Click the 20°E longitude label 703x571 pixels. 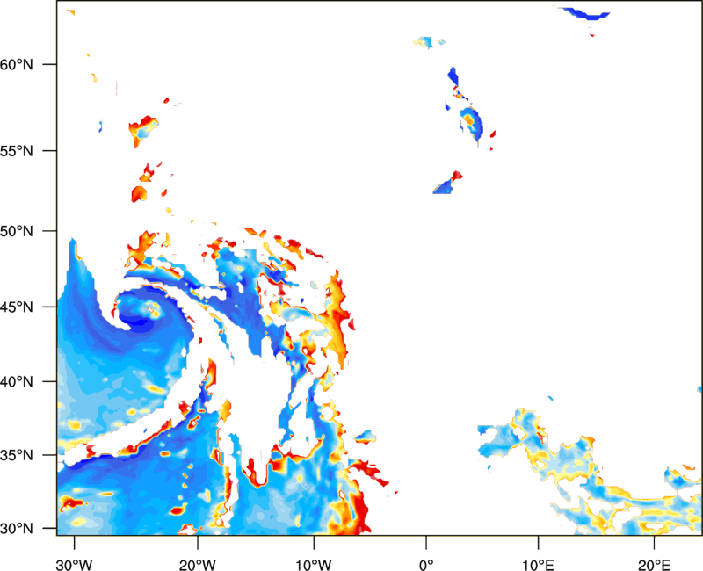pos(654,565)
